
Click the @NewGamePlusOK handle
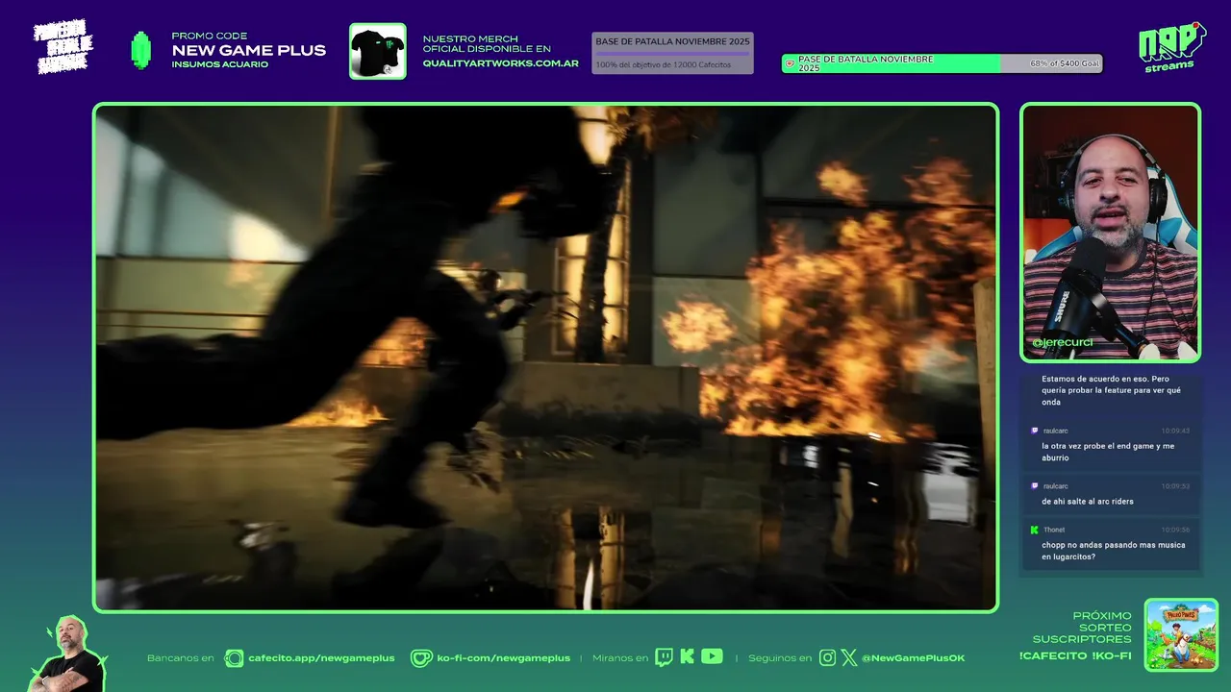pyautogui.click(x=914, y=658)
